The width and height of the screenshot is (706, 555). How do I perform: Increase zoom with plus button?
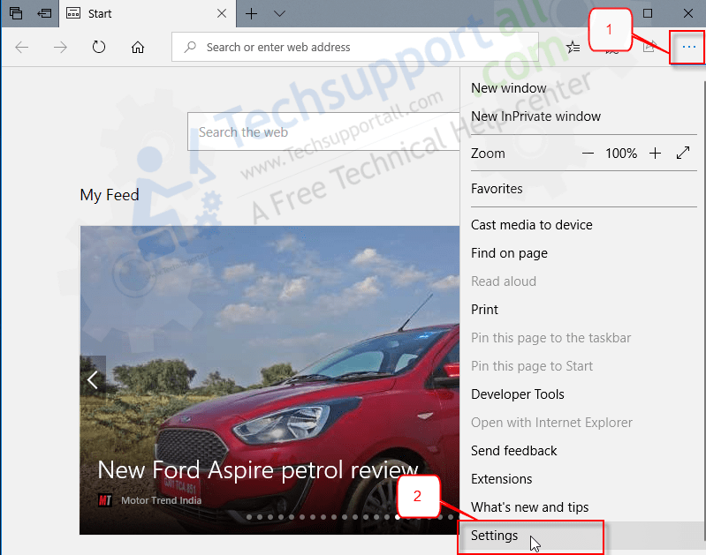655,154
